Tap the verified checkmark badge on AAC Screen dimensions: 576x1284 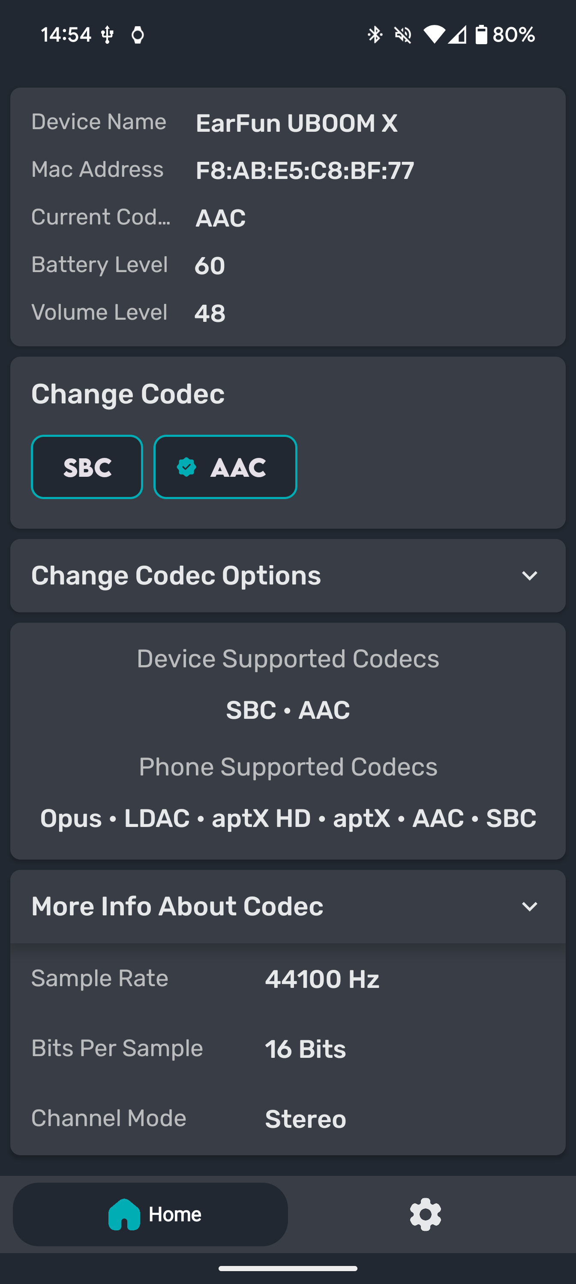tap(187, 467)
